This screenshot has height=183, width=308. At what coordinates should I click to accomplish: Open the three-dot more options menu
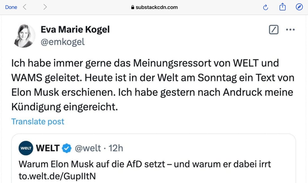(290, 30)
